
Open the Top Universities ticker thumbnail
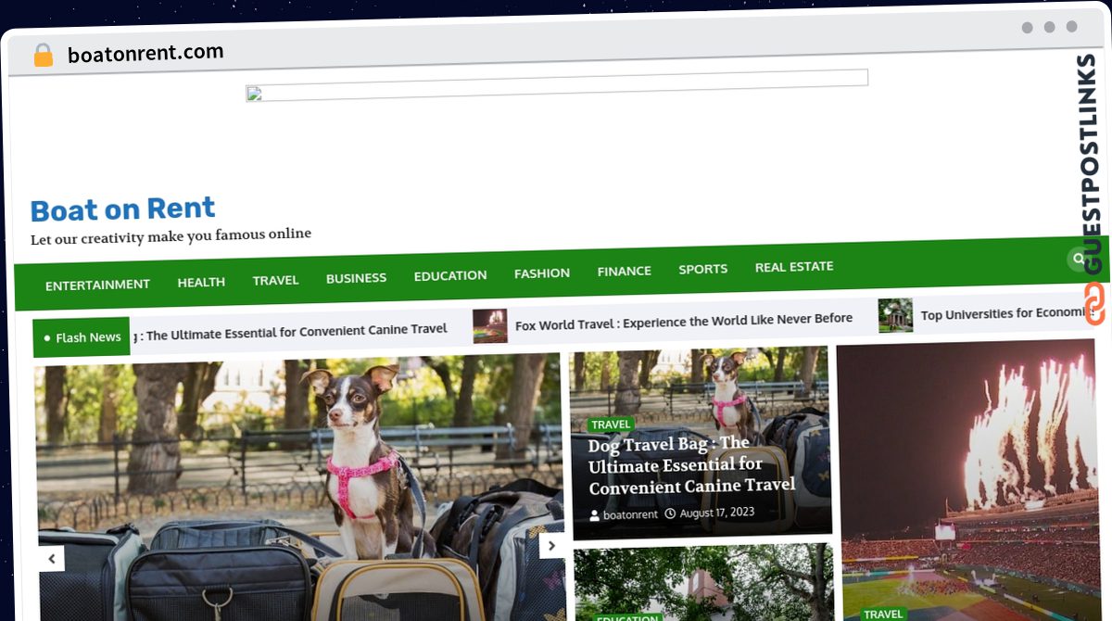895,316
